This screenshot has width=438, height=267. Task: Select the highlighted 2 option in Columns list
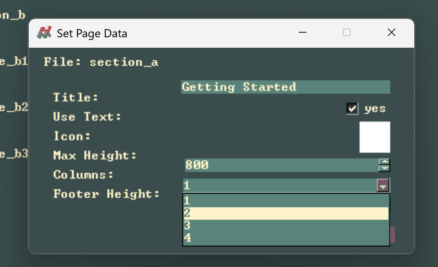click(285, 213)
